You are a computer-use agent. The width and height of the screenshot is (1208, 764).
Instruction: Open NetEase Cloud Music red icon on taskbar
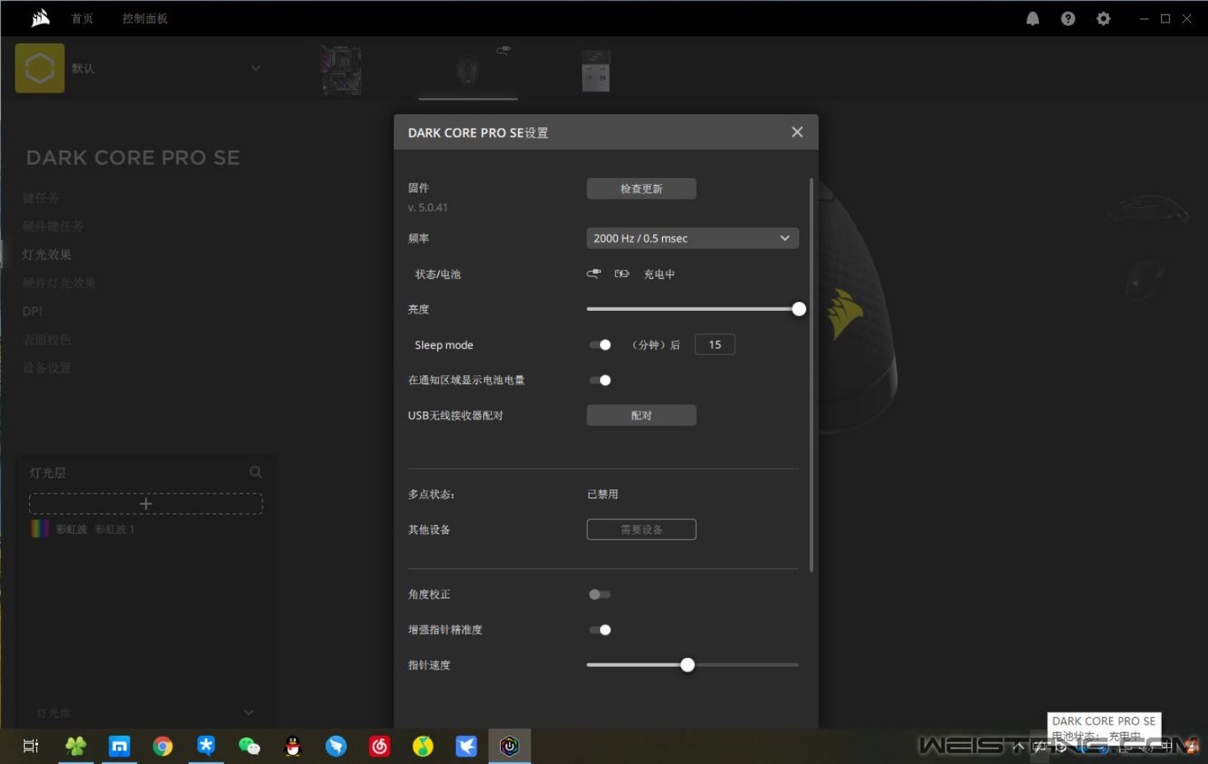pos(379,746)
